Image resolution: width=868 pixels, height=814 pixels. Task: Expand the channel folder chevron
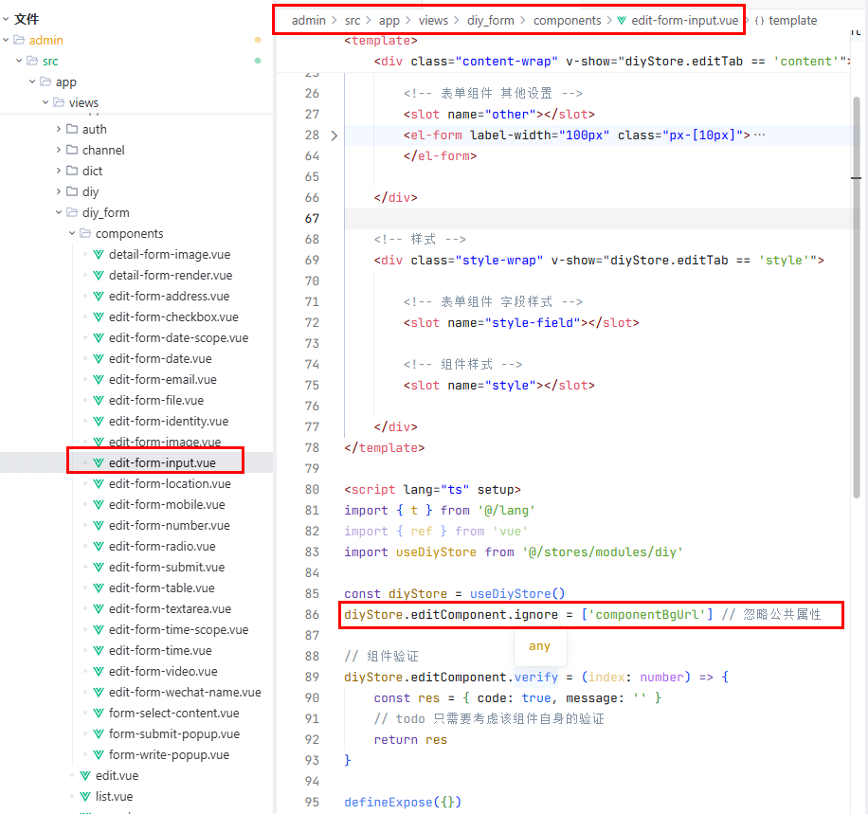pos(59,151)
